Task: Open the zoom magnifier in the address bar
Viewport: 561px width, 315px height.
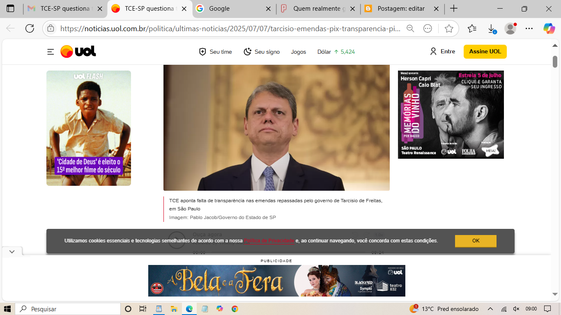Action: click(x=410, y=28)
